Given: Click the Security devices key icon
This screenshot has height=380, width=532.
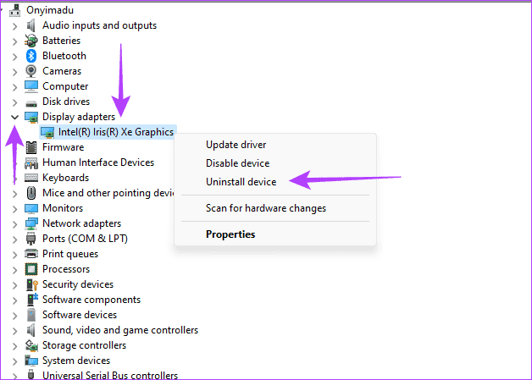Looking at the screenshot, I should (x=31, y=284).
